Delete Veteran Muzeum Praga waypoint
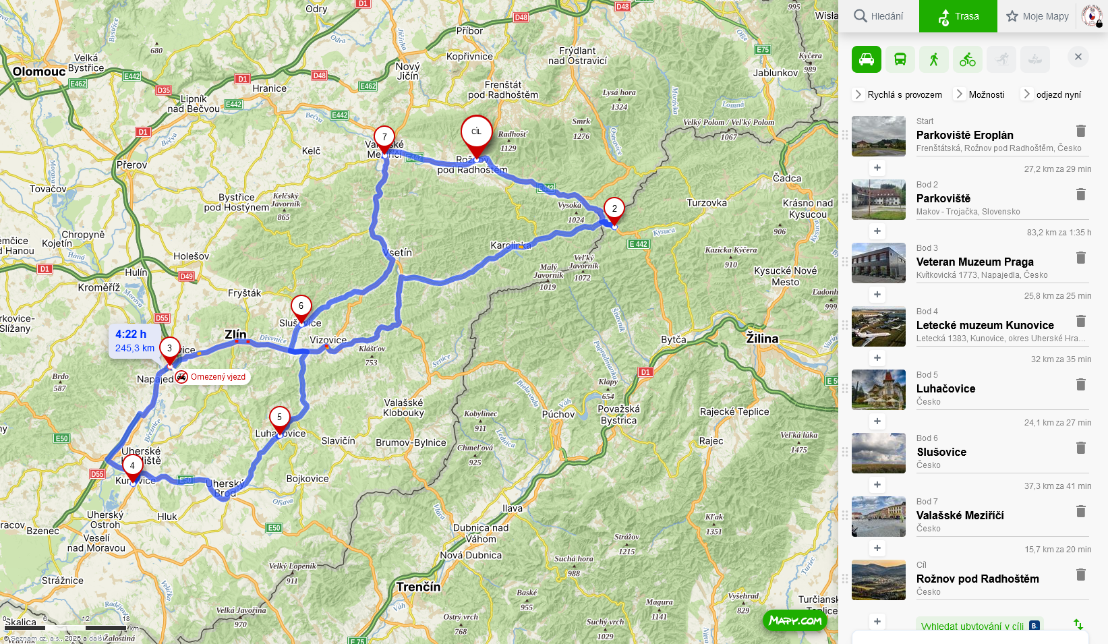The image size is (1108, 644). click(x=1080, y=258)
